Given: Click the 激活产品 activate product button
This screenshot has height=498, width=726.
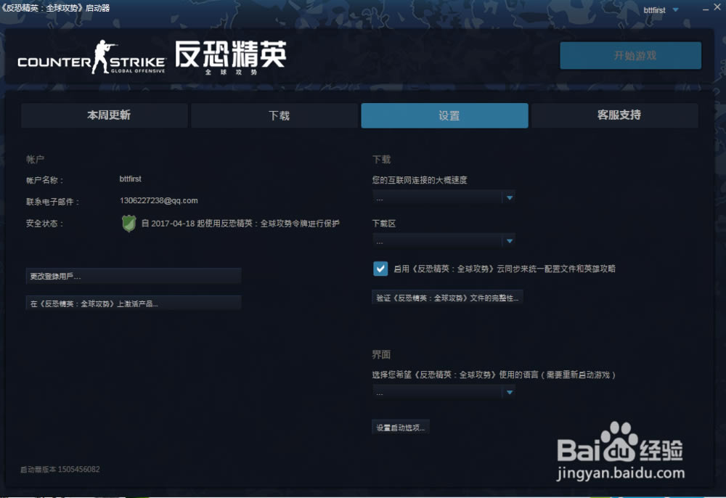Looking at the screenshot, I should pyautogui.click(x=133, y=304).
